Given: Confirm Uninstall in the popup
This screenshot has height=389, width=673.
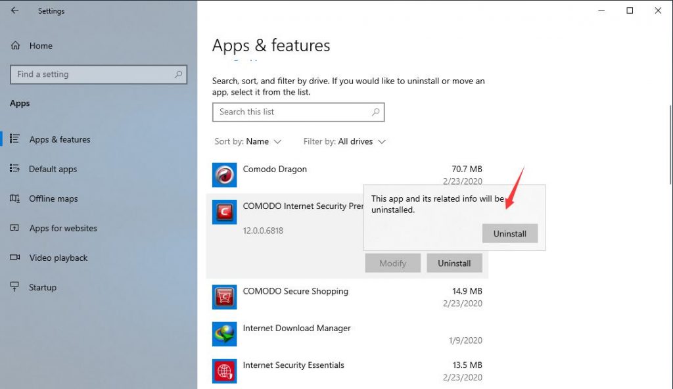Looking at the screenshot, I should [510, 233].
